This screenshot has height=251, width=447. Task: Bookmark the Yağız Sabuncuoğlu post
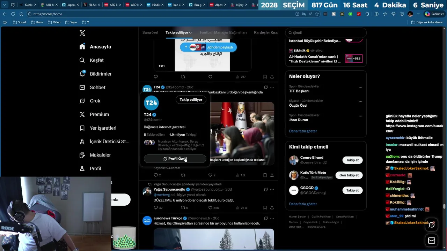265,208
